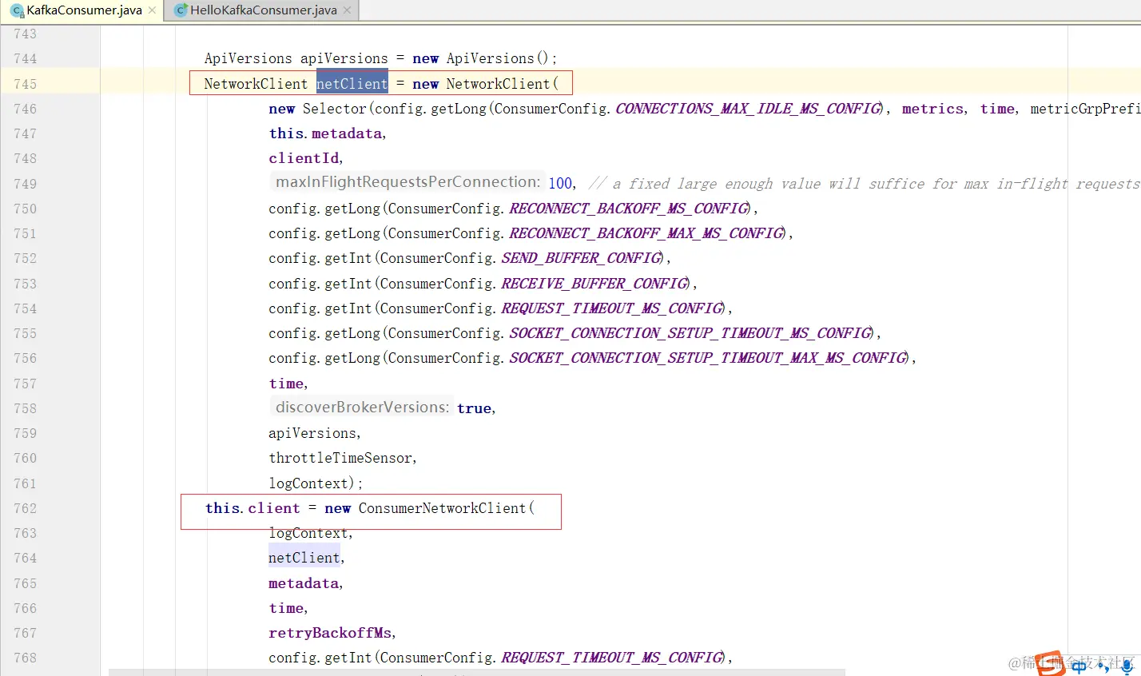Viewport: 1141px width, 676px height.
Task: Click the highlighted netClient argument on line 764
Action: pos(304,558)
